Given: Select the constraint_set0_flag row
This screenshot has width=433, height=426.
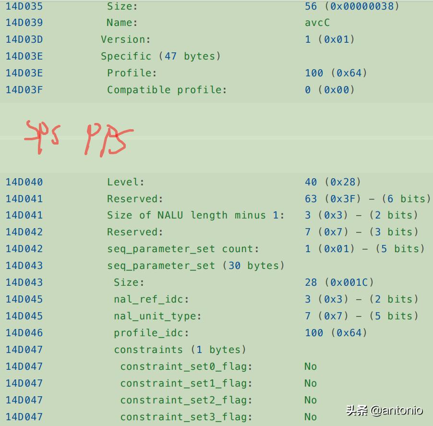Looking at the screenshot, I should [186, 366].
